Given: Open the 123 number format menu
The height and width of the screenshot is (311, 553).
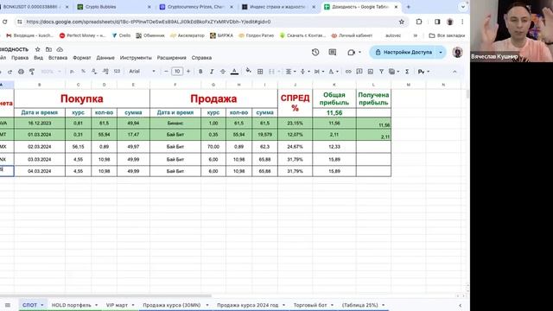Looking at the screenshot, I should click(117, 72).
